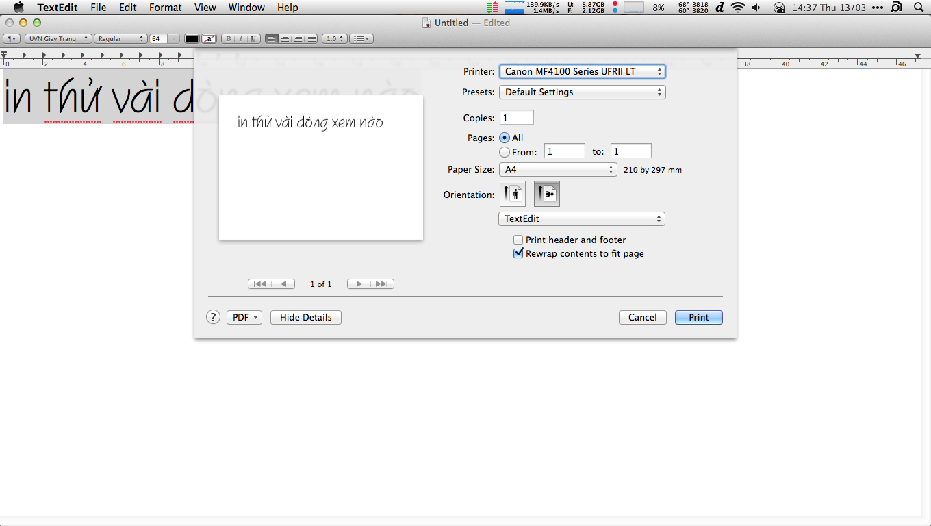Image resolution: width=931 pixels, height=526 pixels.
Task: Open the Edit menu
Action: coord(128,8)
